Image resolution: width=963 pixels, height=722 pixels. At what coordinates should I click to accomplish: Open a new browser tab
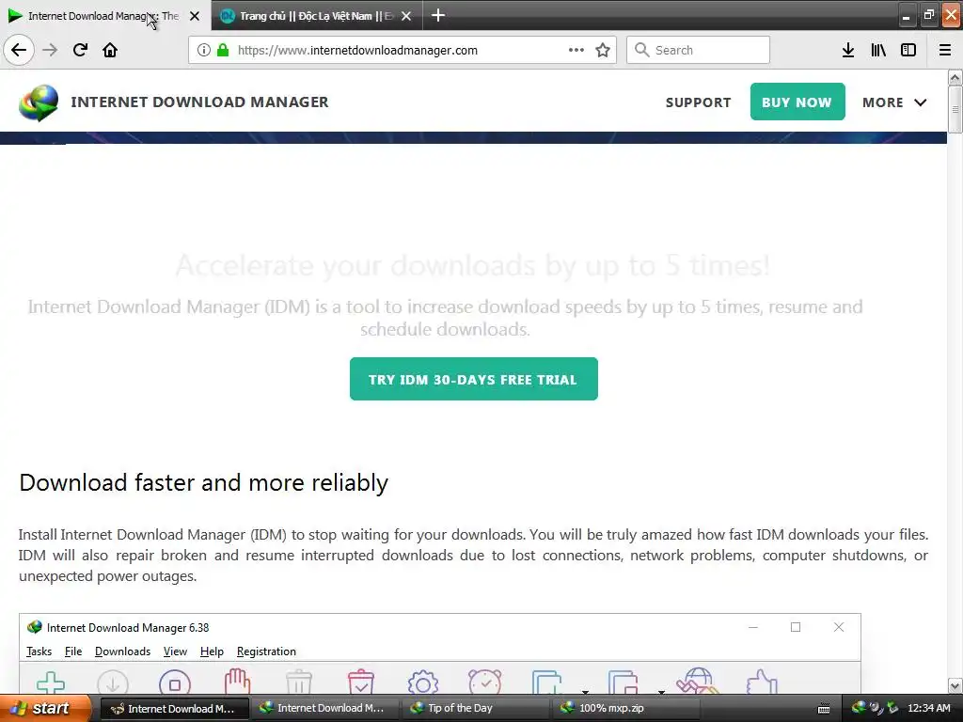click(x=438, y=15)
